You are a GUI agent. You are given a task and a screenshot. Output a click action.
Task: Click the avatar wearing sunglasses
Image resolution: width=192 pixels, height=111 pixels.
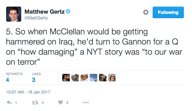(x=112, y=78)
